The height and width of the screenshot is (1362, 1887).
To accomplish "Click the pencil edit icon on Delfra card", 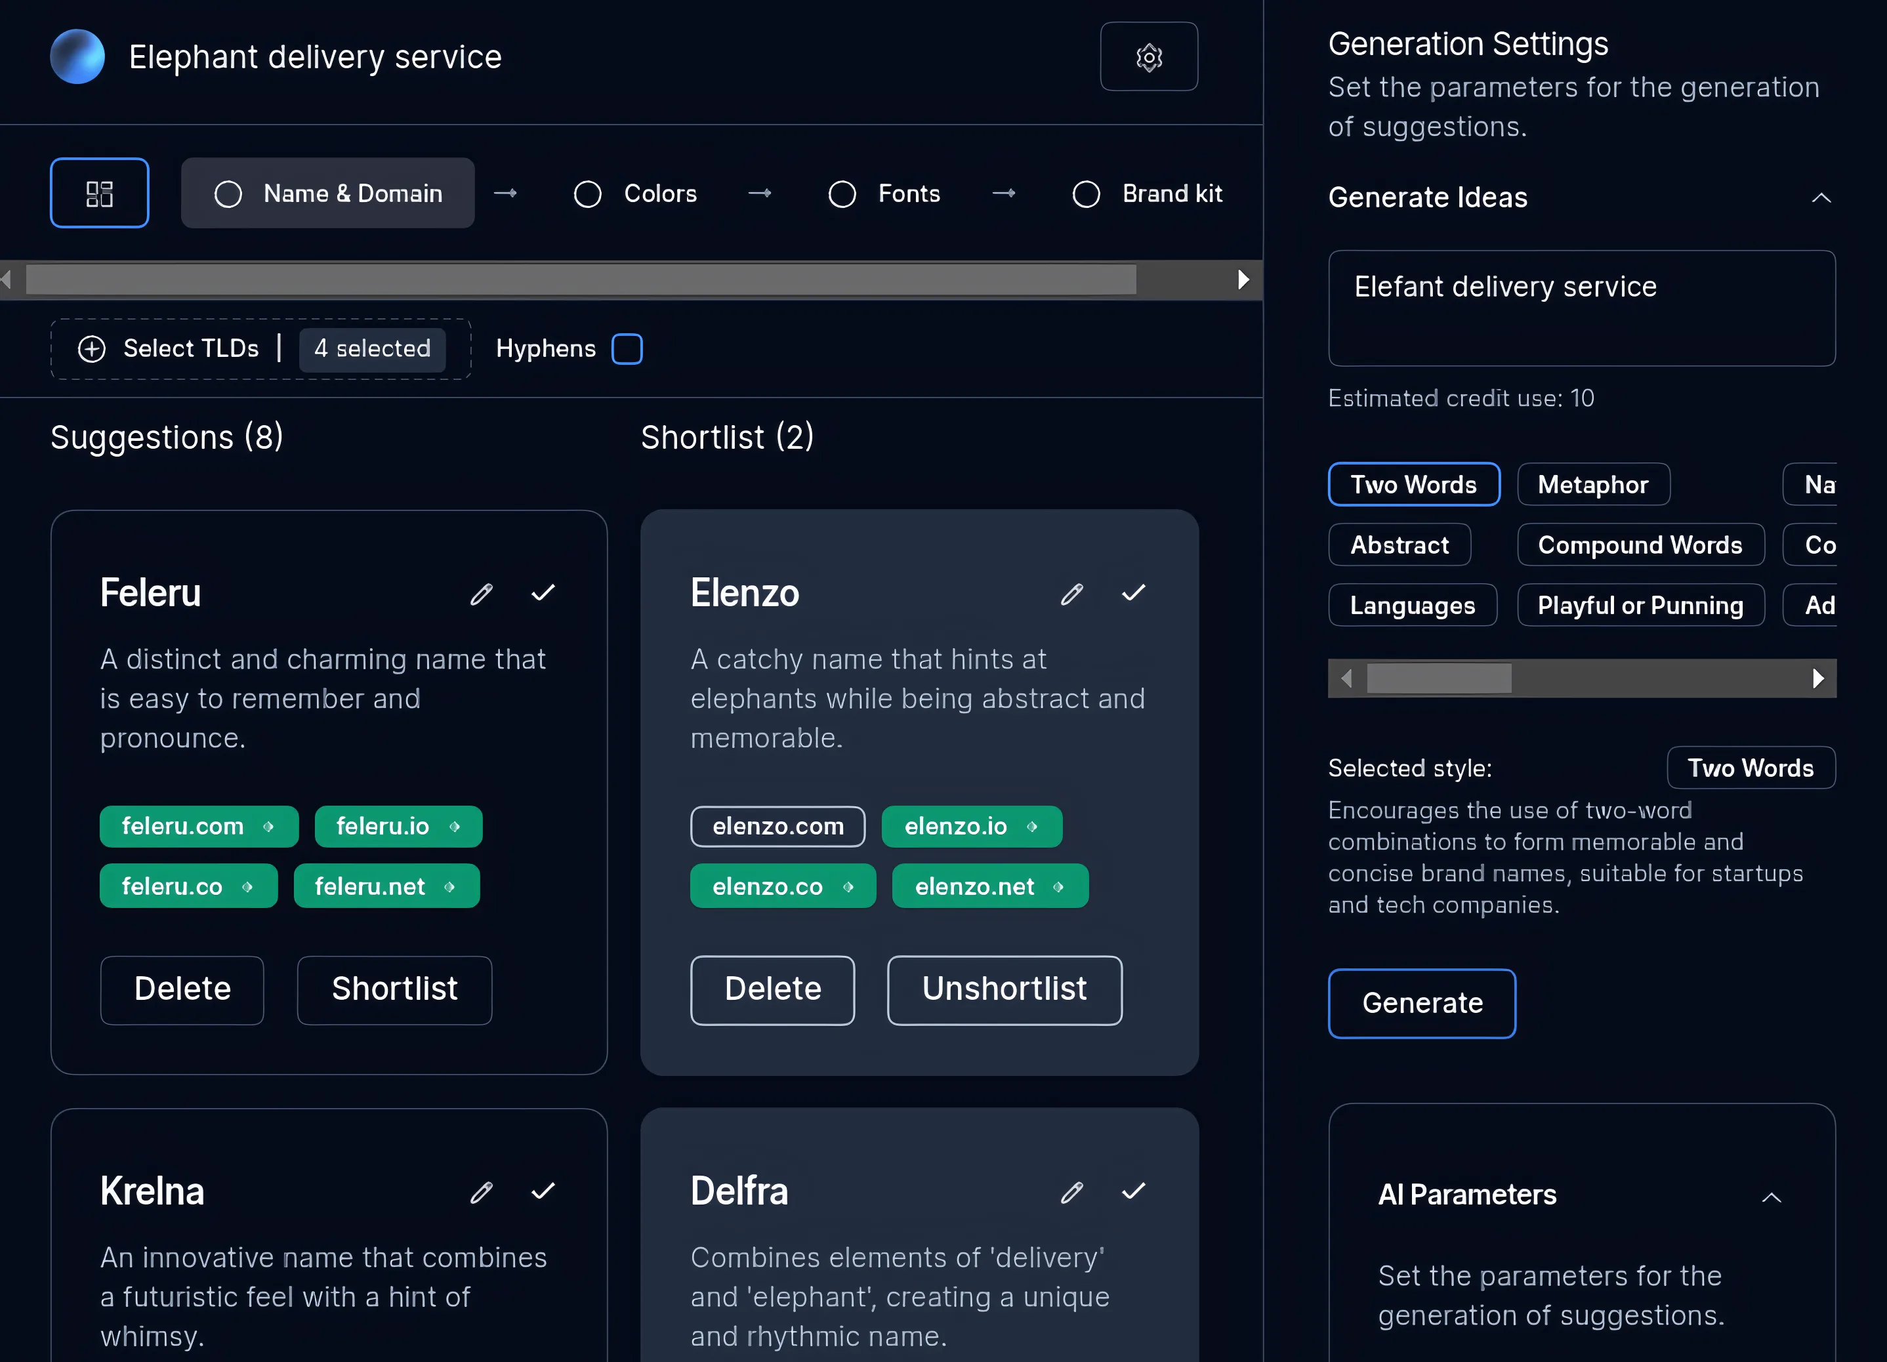I will tap(1071, 1191).
